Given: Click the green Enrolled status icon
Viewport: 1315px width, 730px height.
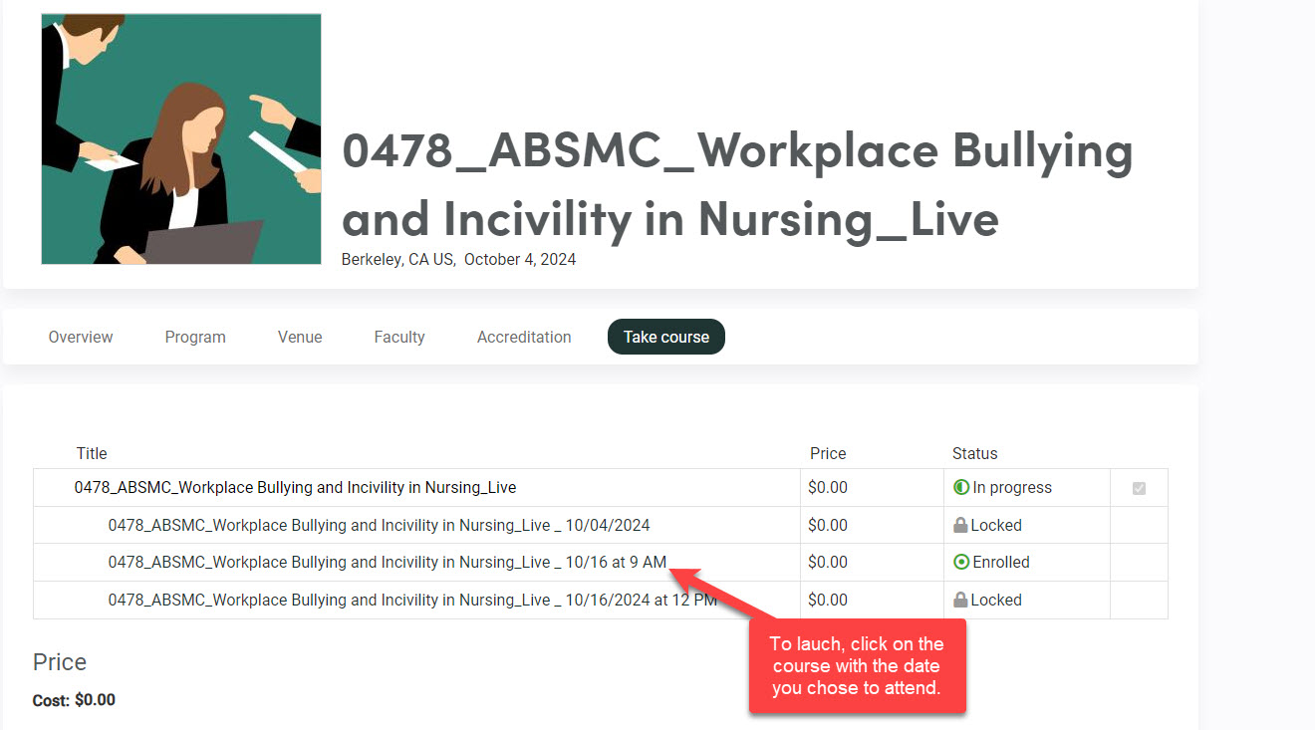Looking at the screenshot, I should 961,563.
